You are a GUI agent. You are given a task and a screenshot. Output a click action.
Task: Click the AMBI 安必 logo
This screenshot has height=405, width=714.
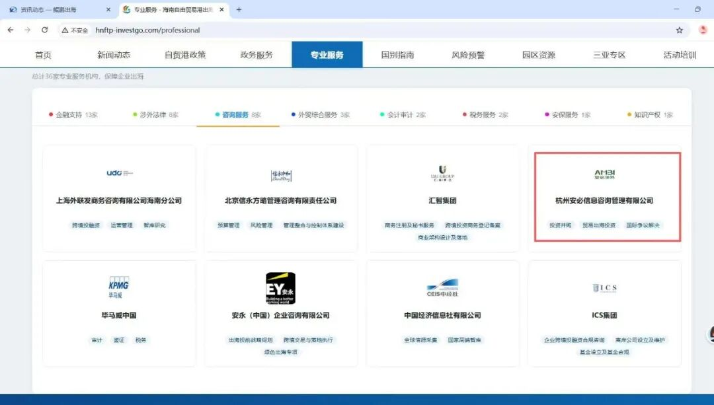(604, 174)
